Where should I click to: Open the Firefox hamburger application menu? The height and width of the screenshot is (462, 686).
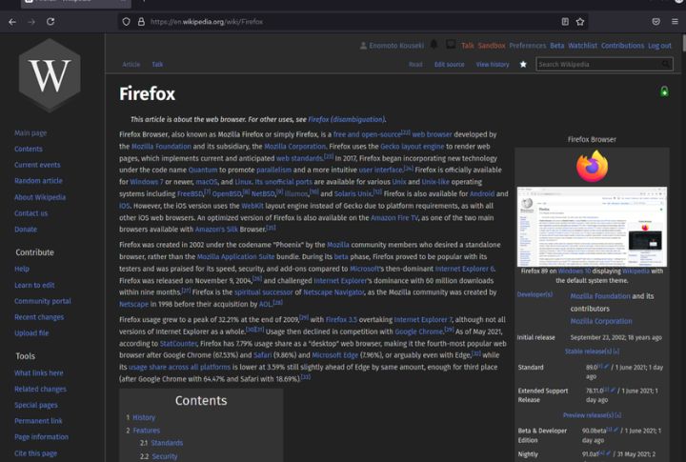[675, 21]
